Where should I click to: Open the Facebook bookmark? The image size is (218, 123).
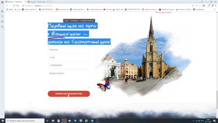point(30,10)
